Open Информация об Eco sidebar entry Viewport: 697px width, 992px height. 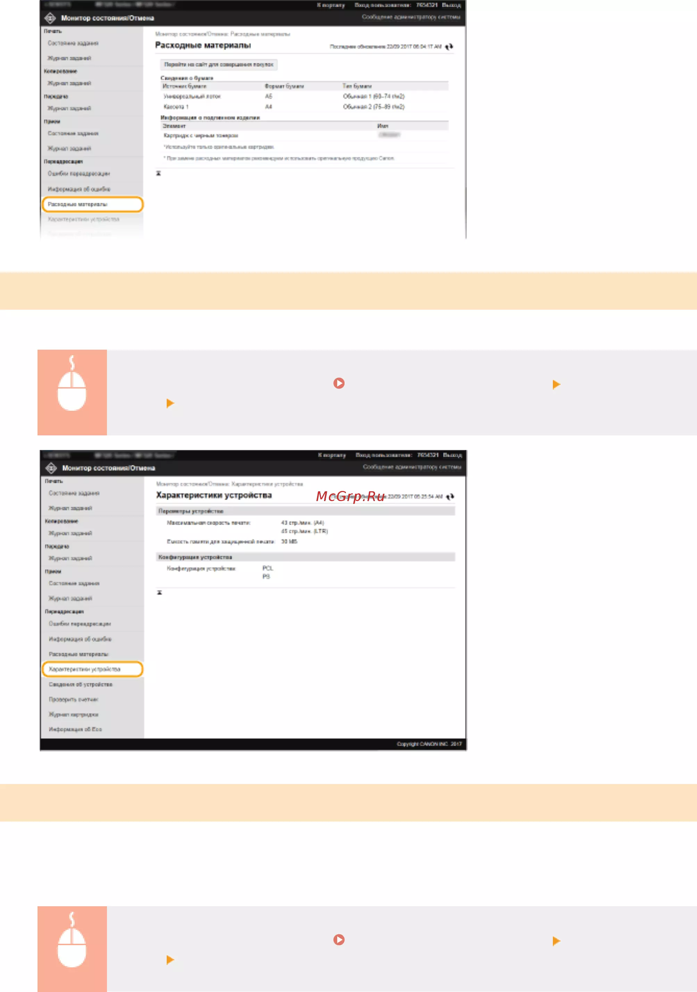pyautogui.click(x=75, y=729)
